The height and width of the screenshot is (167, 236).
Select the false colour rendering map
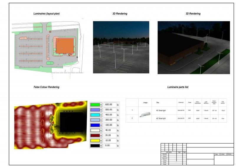[51, 125]
